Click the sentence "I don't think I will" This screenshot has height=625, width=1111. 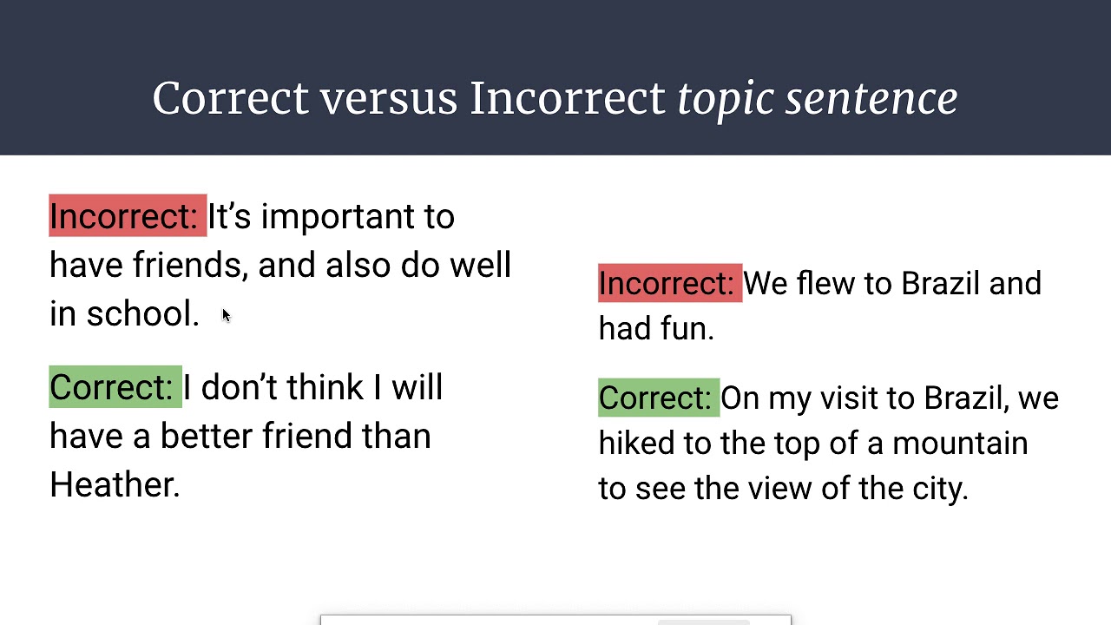(313, 387)
